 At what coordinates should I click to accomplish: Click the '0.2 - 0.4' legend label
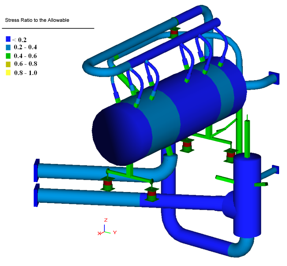pyautogui.click(x=25, y=47)
